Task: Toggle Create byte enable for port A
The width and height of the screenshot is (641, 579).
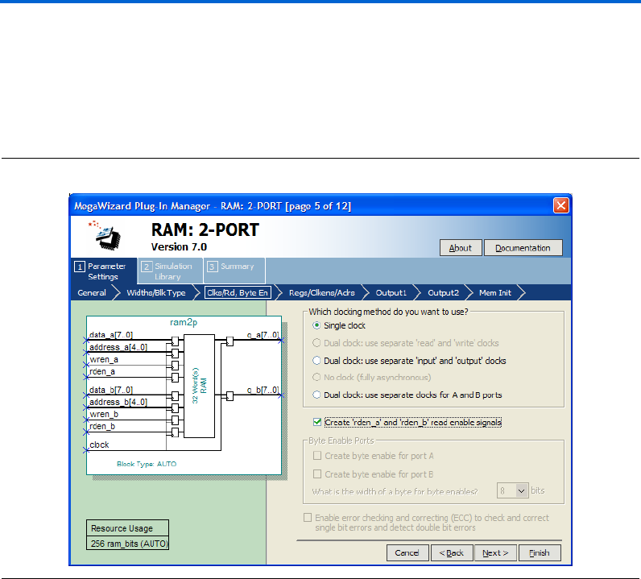Action: (x=317, y=456)
